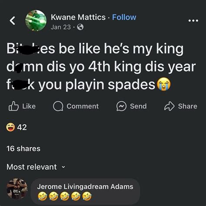Image resolution: width=206 pixels, height=206 pixels.
Task: Open the three-dot post options menu
Action: [x=193, y=20]
